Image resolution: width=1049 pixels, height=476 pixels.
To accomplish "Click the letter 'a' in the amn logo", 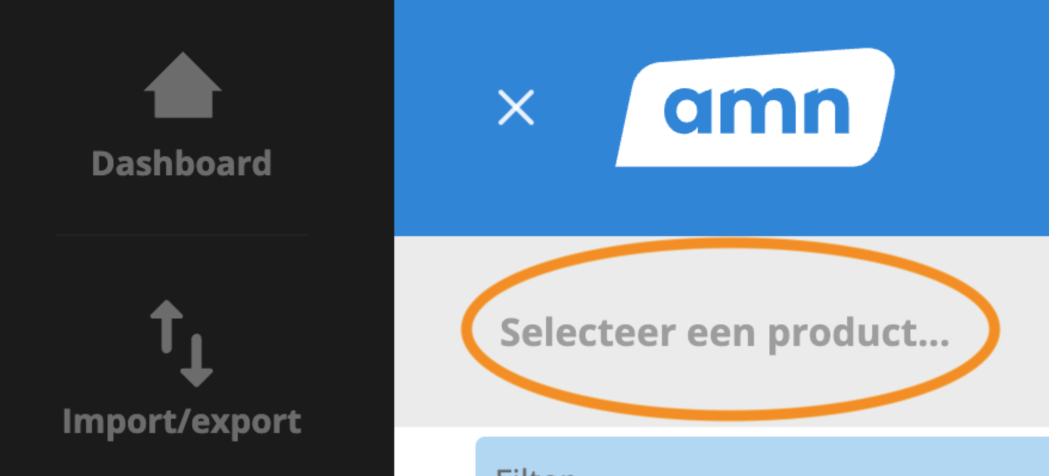I will click(688, 112).
